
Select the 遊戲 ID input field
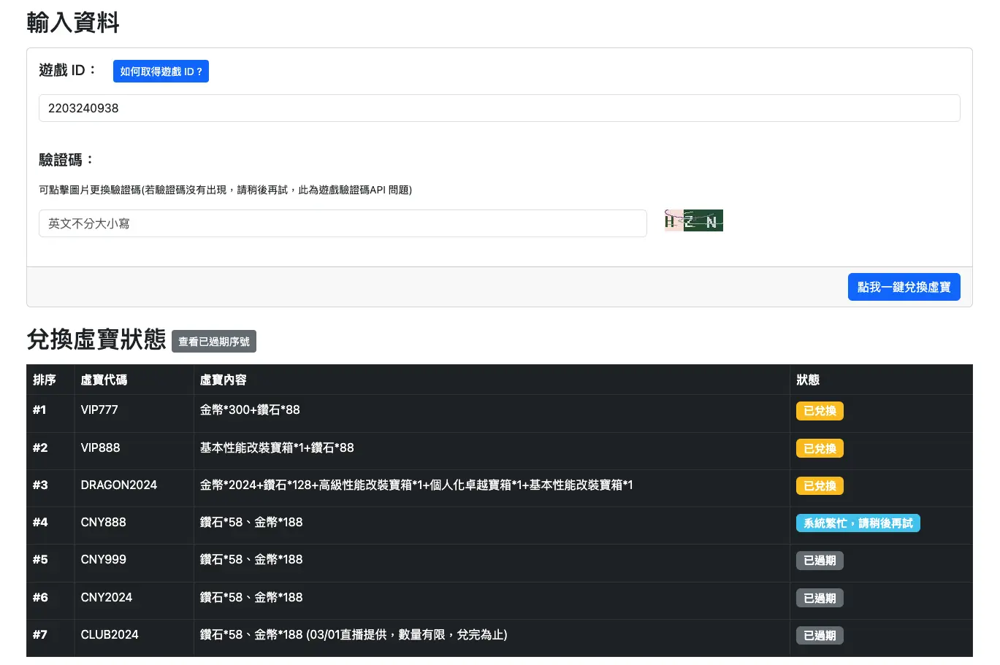(499, 108)
